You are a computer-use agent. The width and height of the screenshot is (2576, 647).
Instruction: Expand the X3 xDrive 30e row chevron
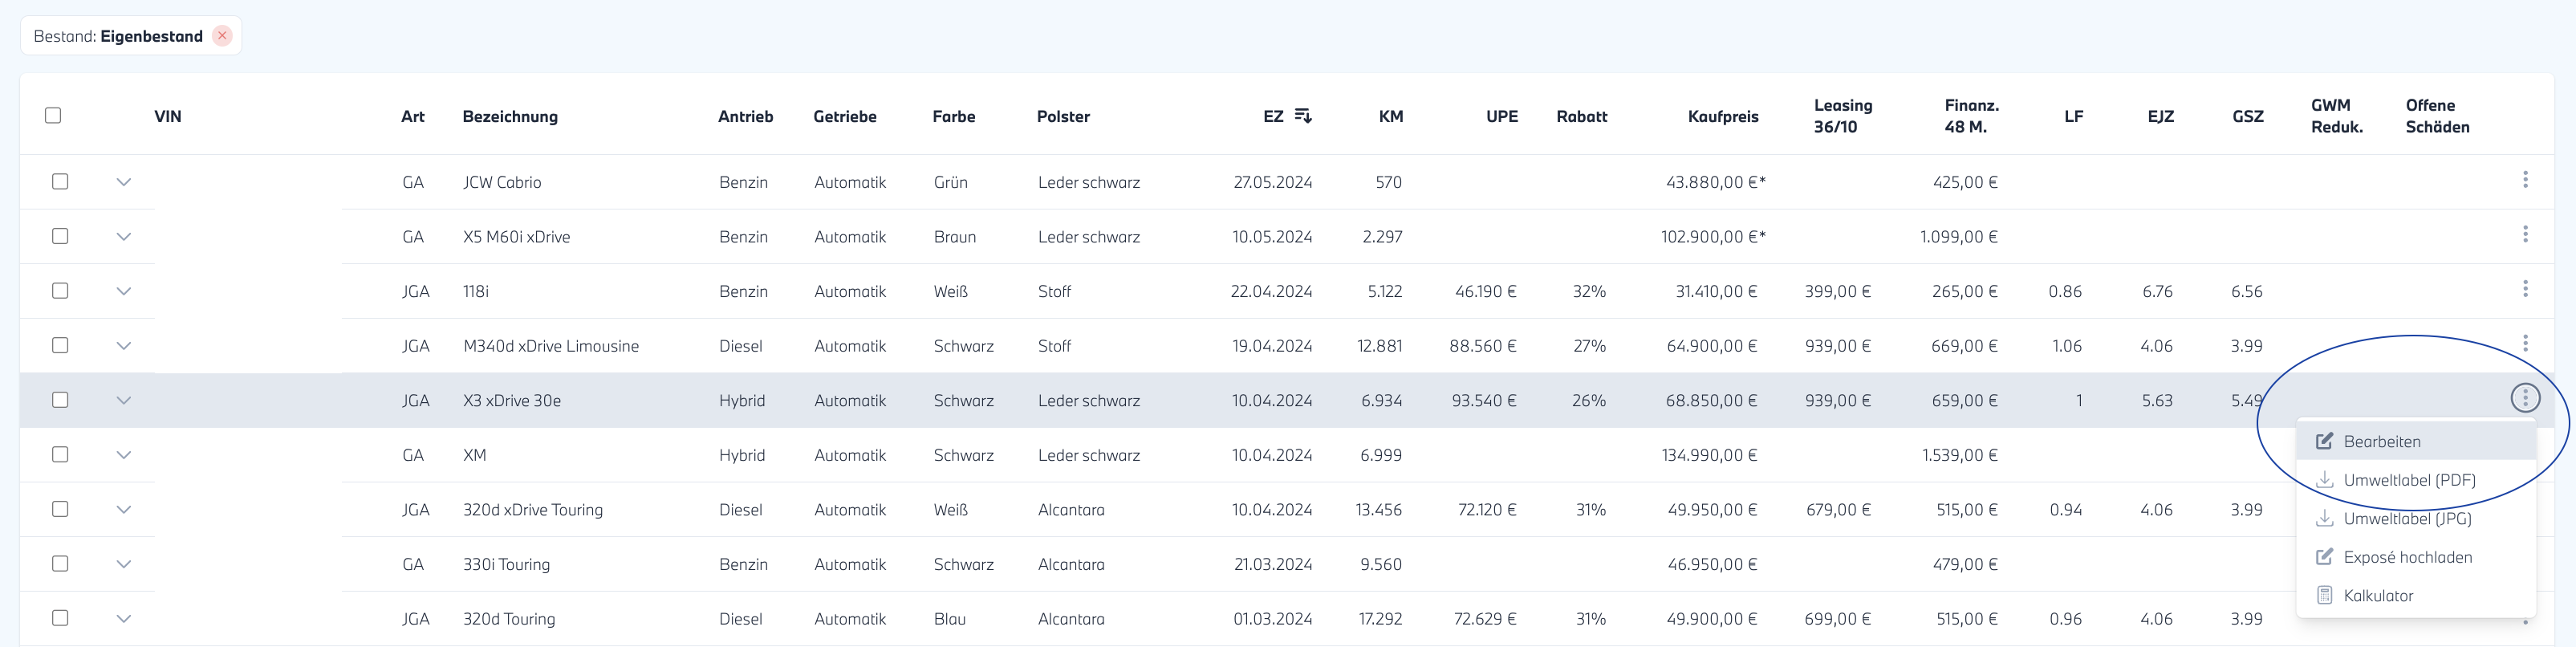tap(124, 400)
